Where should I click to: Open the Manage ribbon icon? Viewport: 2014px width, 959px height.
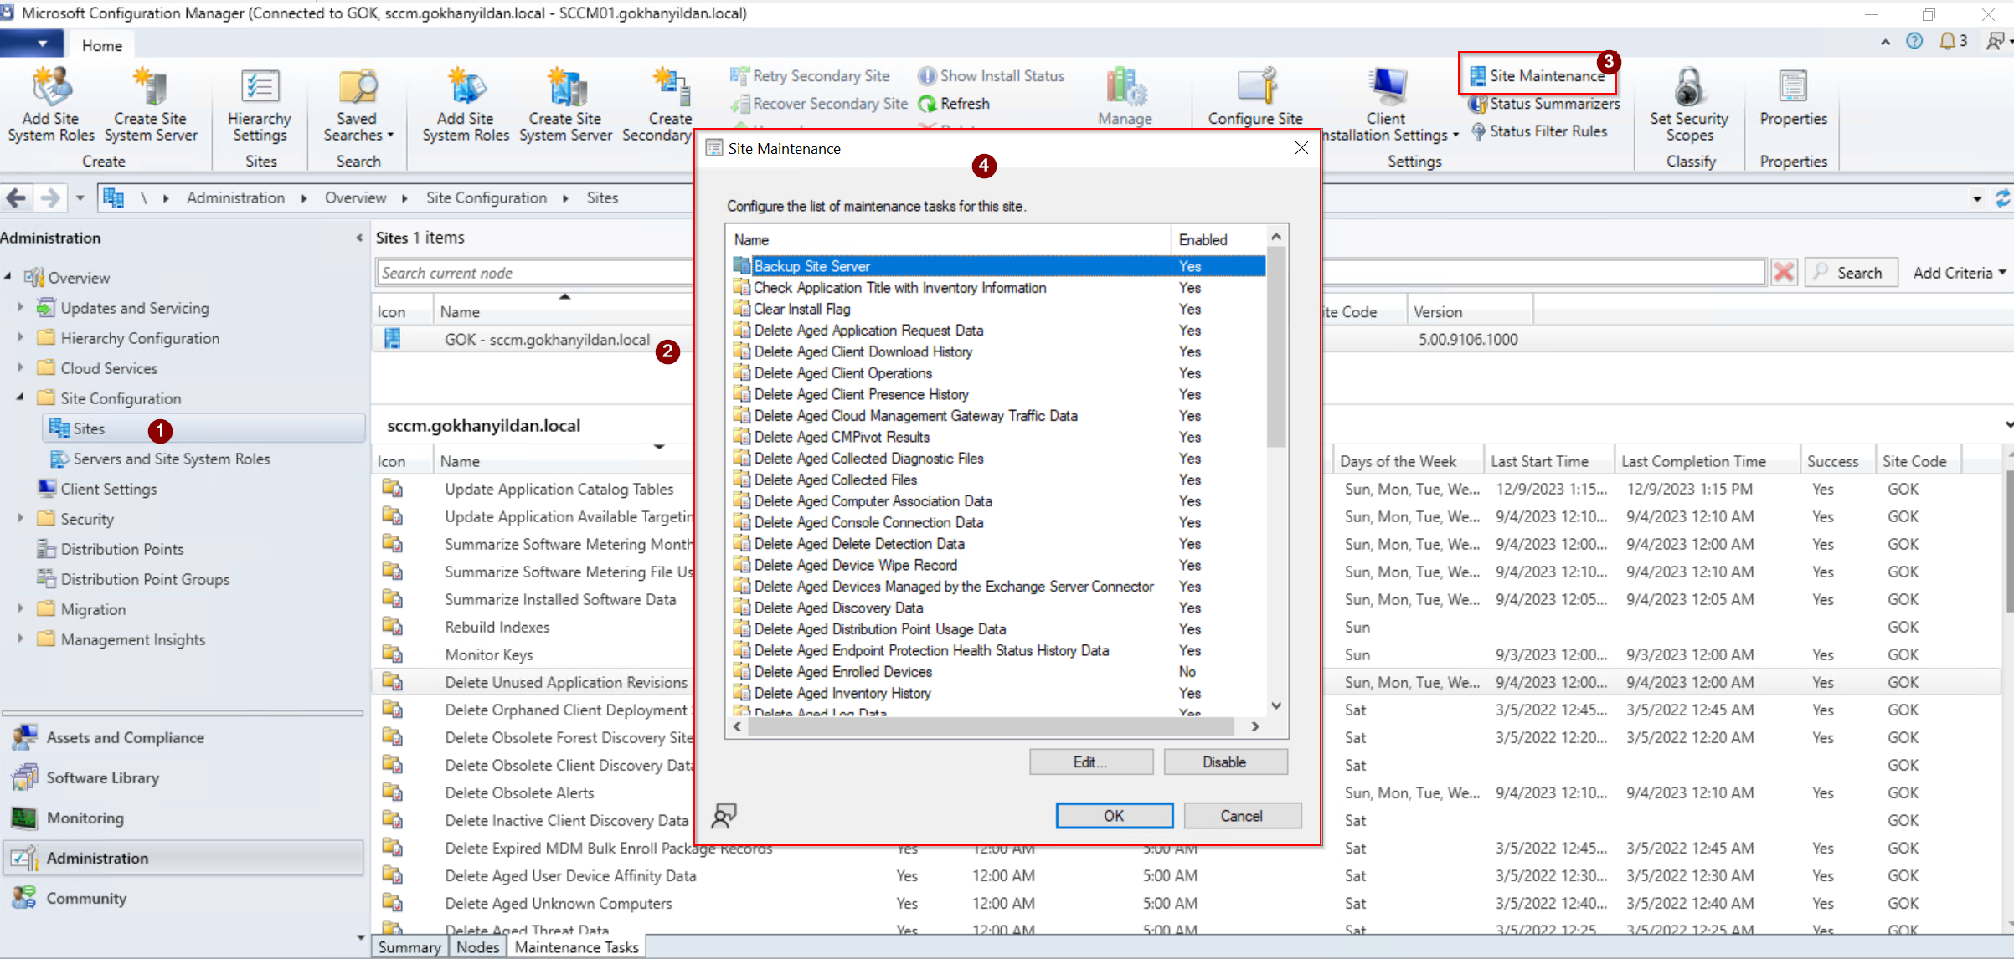pos(1125,96)
